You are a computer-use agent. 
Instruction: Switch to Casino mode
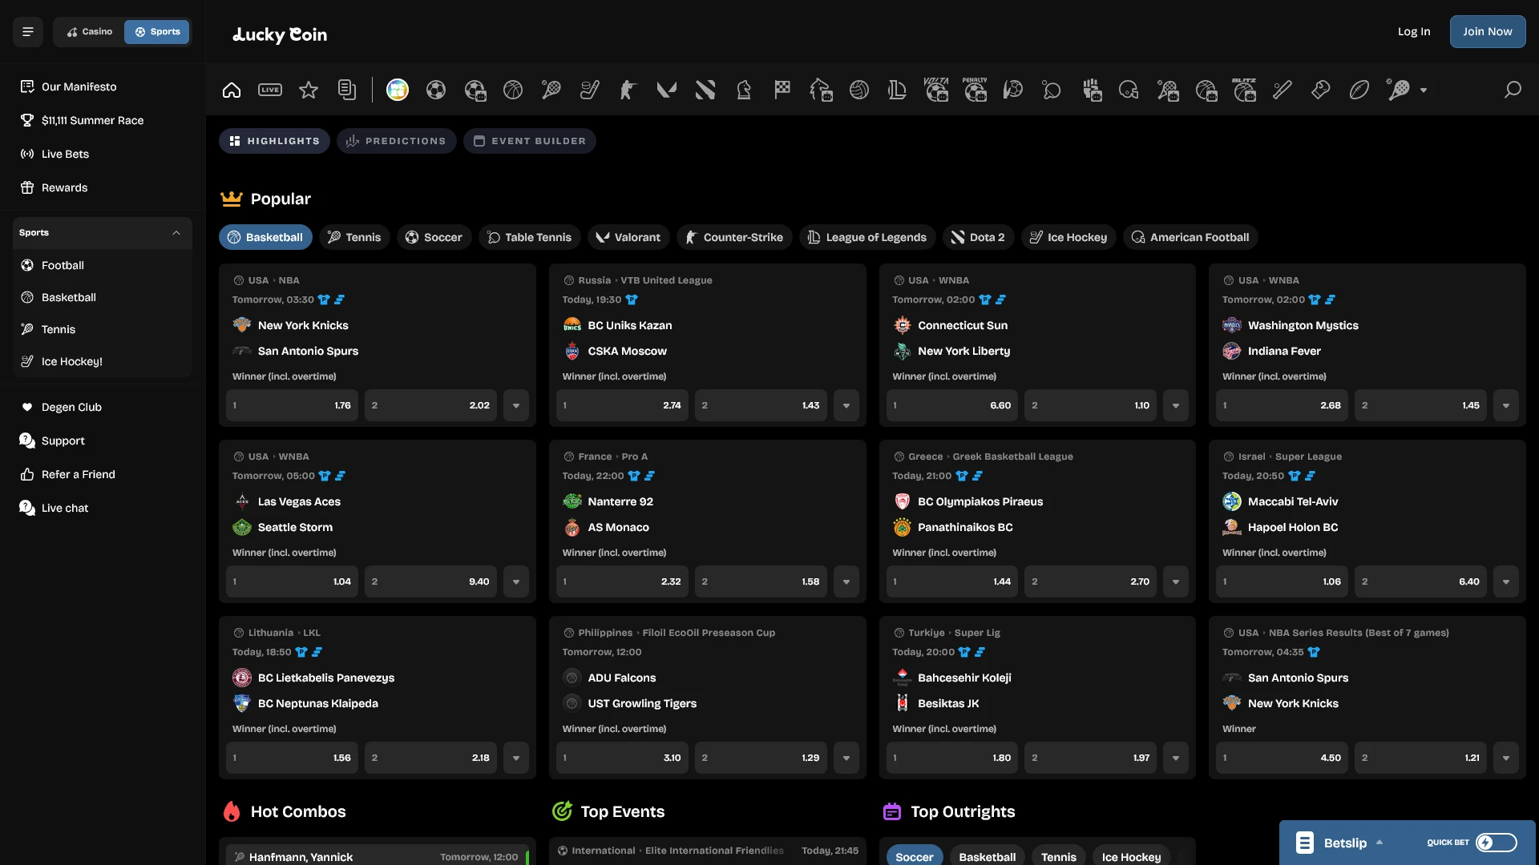90,32
